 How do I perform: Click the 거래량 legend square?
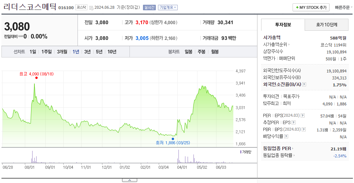tap(241, 152)
